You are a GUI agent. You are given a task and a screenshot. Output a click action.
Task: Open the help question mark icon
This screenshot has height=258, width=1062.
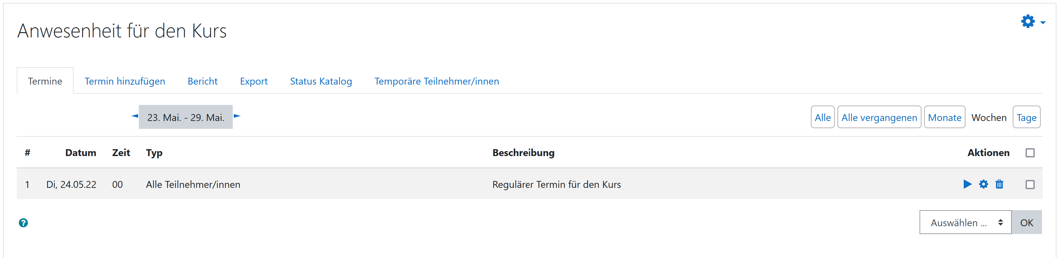tap(24, 223)
